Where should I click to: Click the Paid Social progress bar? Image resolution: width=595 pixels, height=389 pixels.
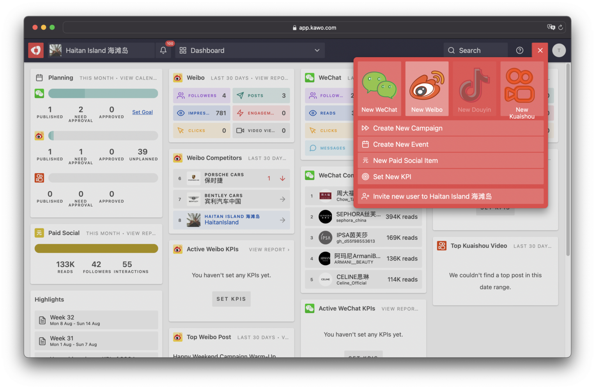96,248
